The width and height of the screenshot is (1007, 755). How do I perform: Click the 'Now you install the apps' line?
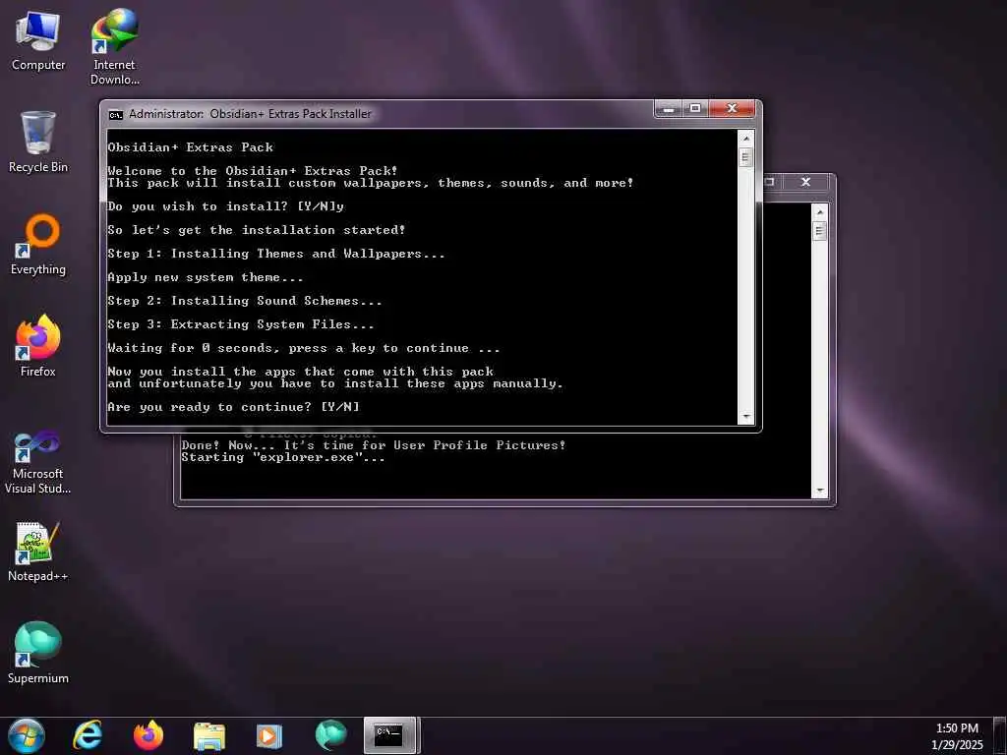pyautogui.click(x=301, y=372)
